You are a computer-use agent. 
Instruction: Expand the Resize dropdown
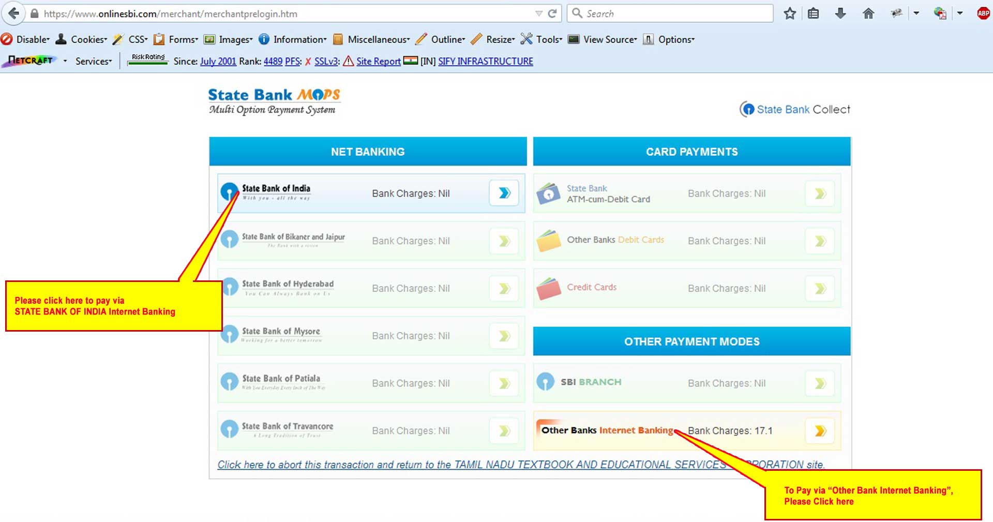point(493,39)
